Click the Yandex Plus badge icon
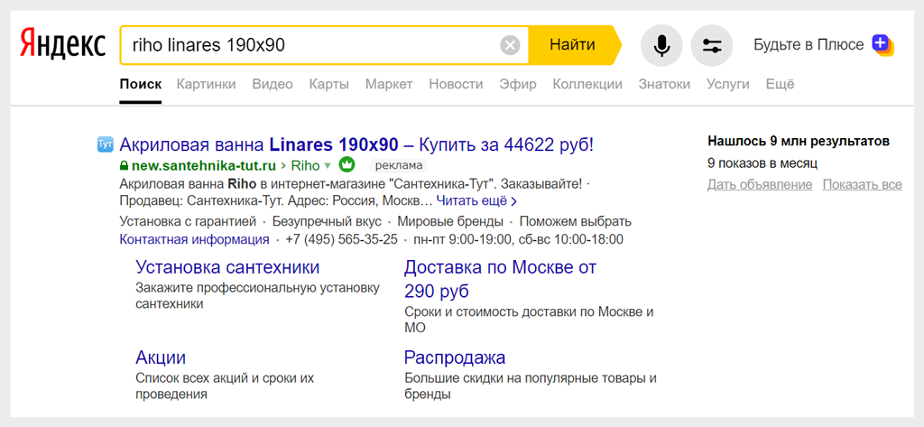Viewport: 924px width, 427px height. pos(882,45)
